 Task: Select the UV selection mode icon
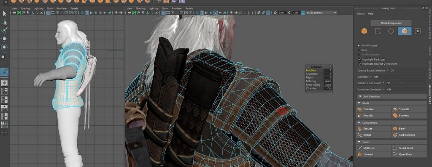tap(418, 31)
